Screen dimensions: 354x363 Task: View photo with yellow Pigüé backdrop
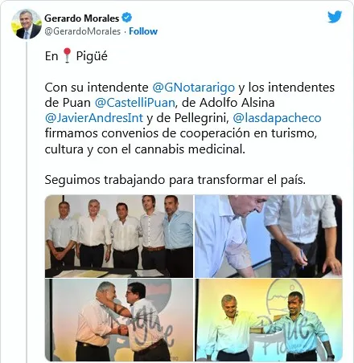pos(268,320)
